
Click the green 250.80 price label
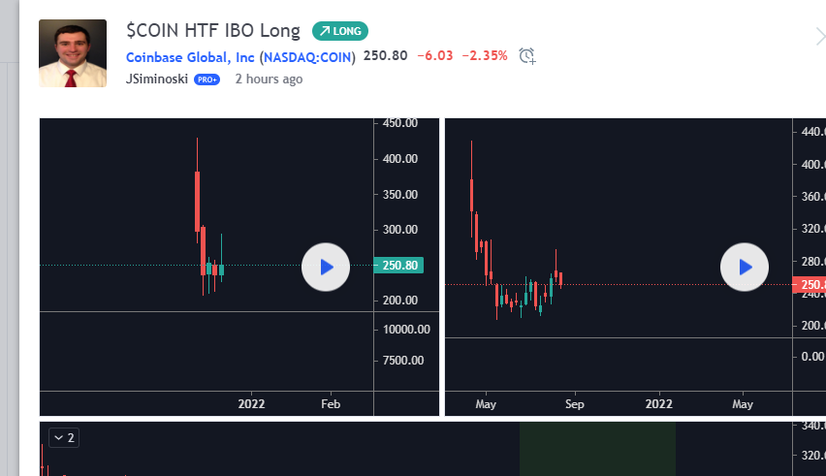[397, 266]
